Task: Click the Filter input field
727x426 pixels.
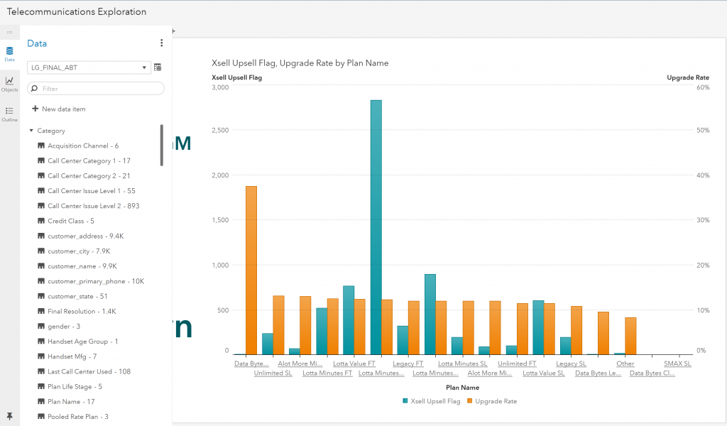Action: point(92,87)
